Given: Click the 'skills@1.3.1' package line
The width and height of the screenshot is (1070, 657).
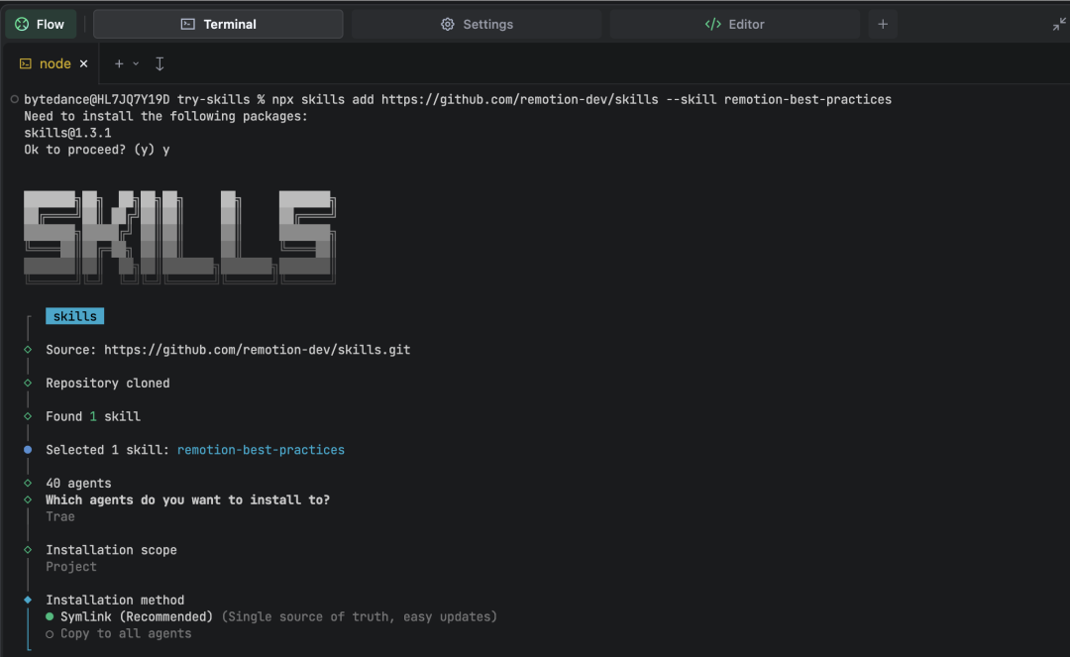Looking at the screenshot, I should [x=67, y=133].
